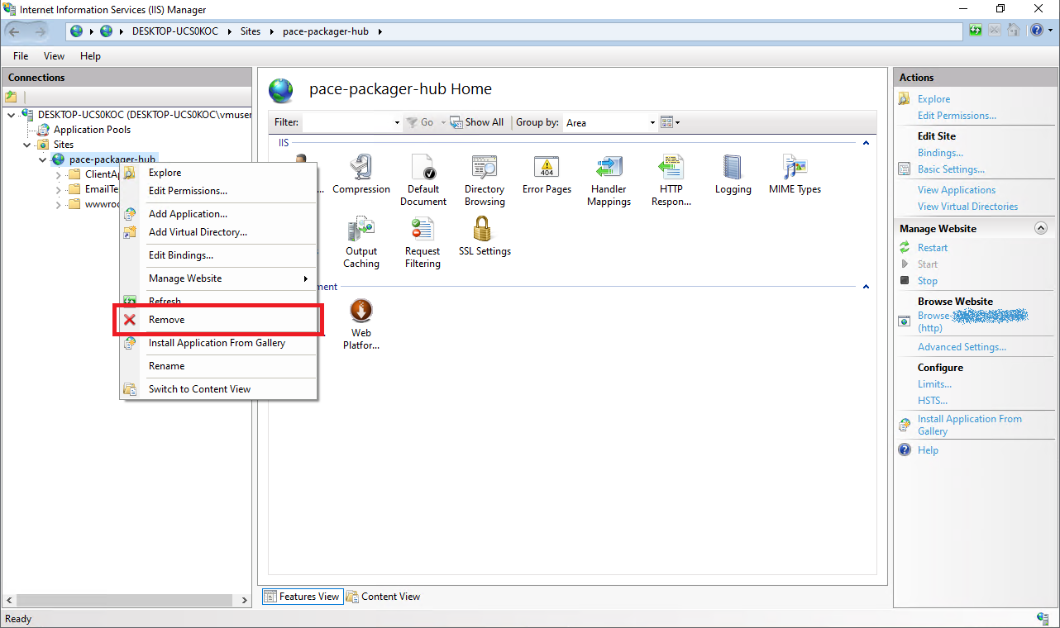Open the HTTP Response Headers feature
This screenshot has width=1060, height=628.
point(671,180)
